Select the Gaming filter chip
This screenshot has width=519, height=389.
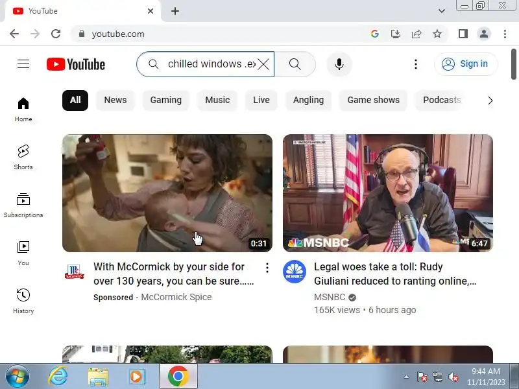[x=166, y=100]
